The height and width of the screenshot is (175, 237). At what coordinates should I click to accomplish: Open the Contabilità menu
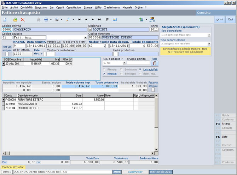click(27, 7)
